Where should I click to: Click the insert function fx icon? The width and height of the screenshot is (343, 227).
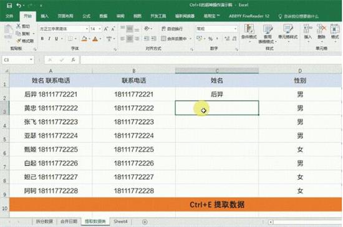coord(73,60)
